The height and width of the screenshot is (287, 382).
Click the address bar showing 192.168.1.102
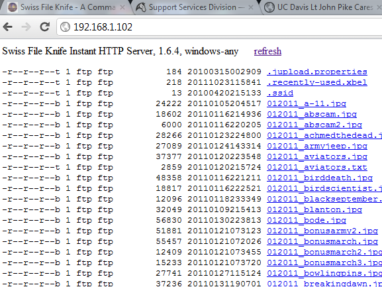219,27
